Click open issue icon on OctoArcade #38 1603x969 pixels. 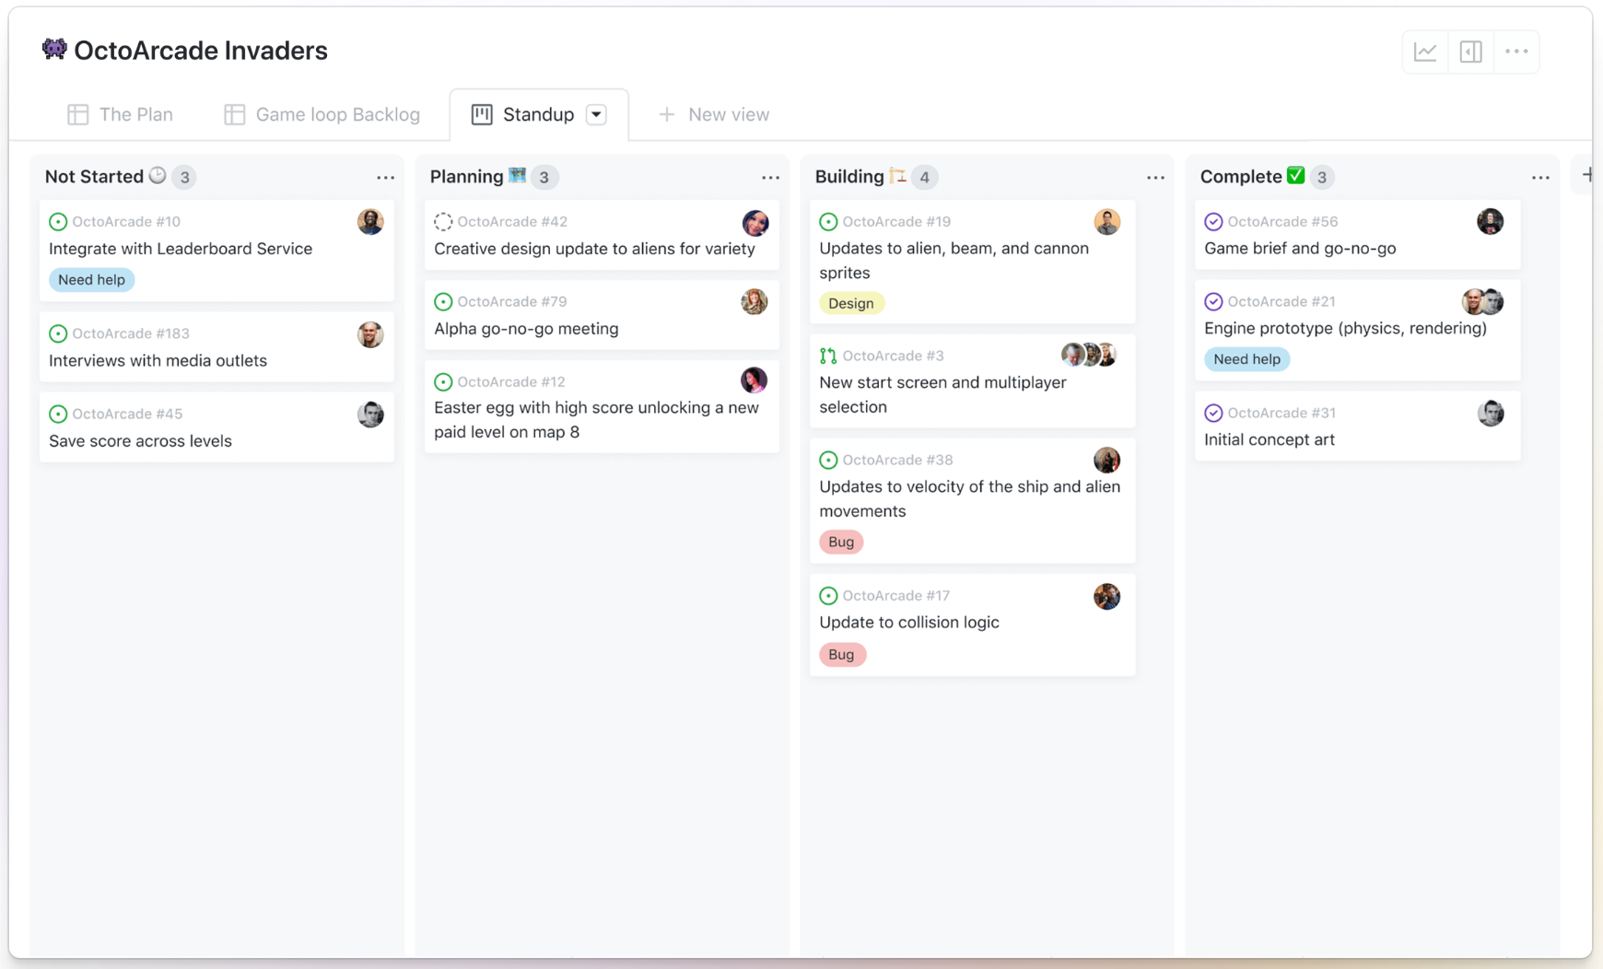tap(828, 460)
